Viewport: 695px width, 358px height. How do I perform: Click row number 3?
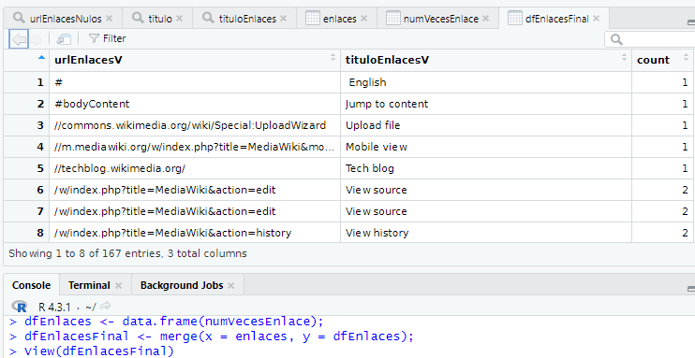(x=40, y=125)
